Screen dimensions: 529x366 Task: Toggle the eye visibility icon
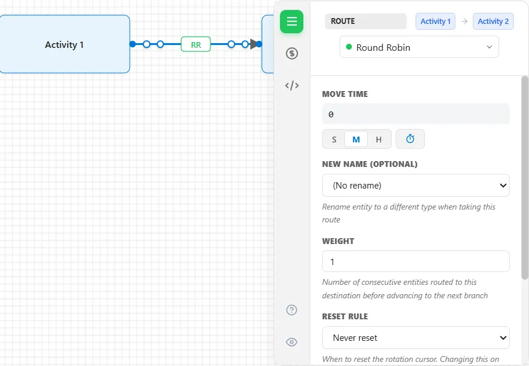(292, 342)
